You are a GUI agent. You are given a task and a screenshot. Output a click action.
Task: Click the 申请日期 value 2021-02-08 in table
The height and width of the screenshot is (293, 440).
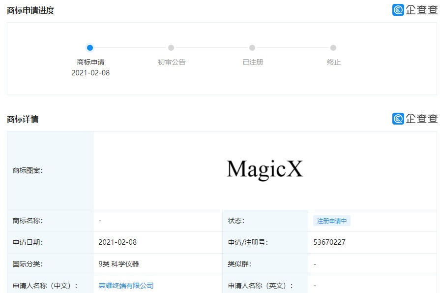(117, 242)
